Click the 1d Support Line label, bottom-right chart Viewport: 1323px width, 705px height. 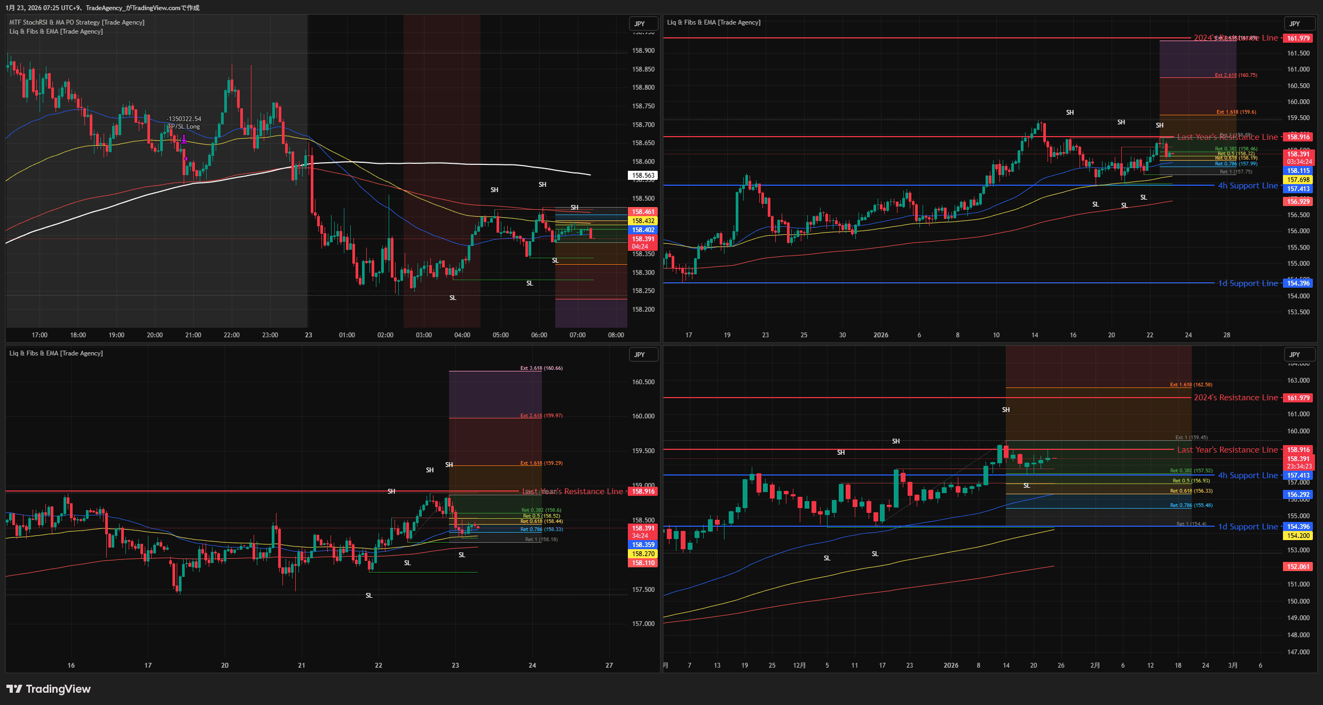[1248, 527]
